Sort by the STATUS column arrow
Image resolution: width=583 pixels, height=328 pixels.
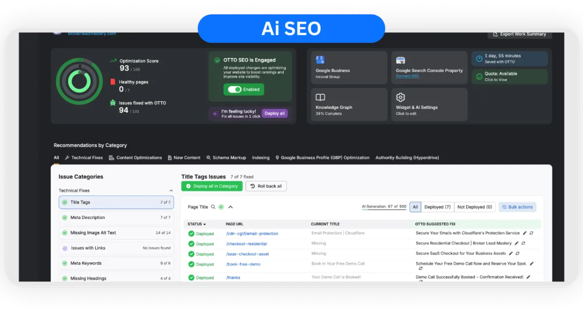[205, 224]
